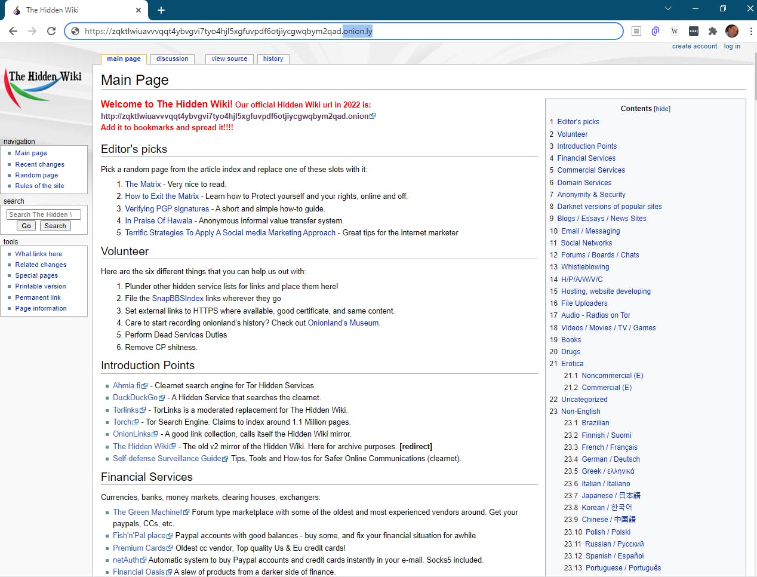Open Recent changes in navigation
Viewport: 757px width, 577px height.
pyautogui.click(x=40, y=164)
